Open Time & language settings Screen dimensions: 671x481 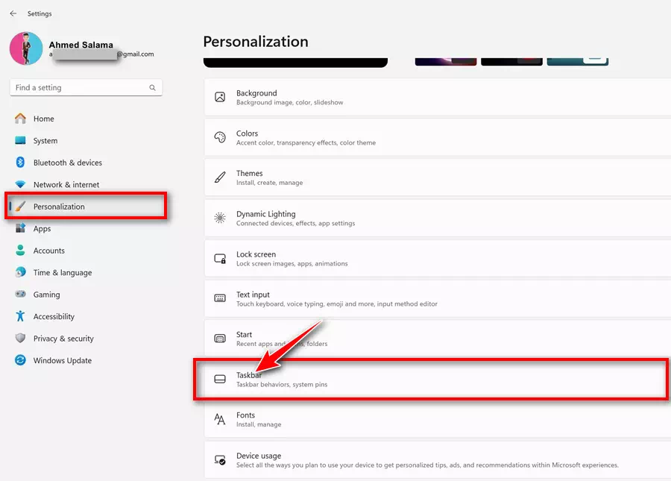click(x=63, y=273)
